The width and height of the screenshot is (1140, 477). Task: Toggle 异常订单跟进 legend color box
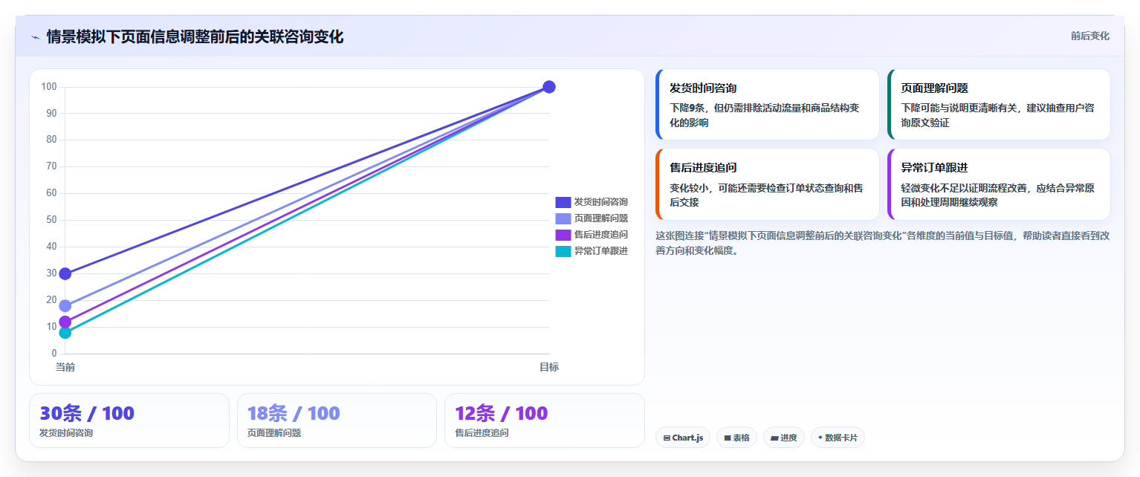(x=563, y=251)
